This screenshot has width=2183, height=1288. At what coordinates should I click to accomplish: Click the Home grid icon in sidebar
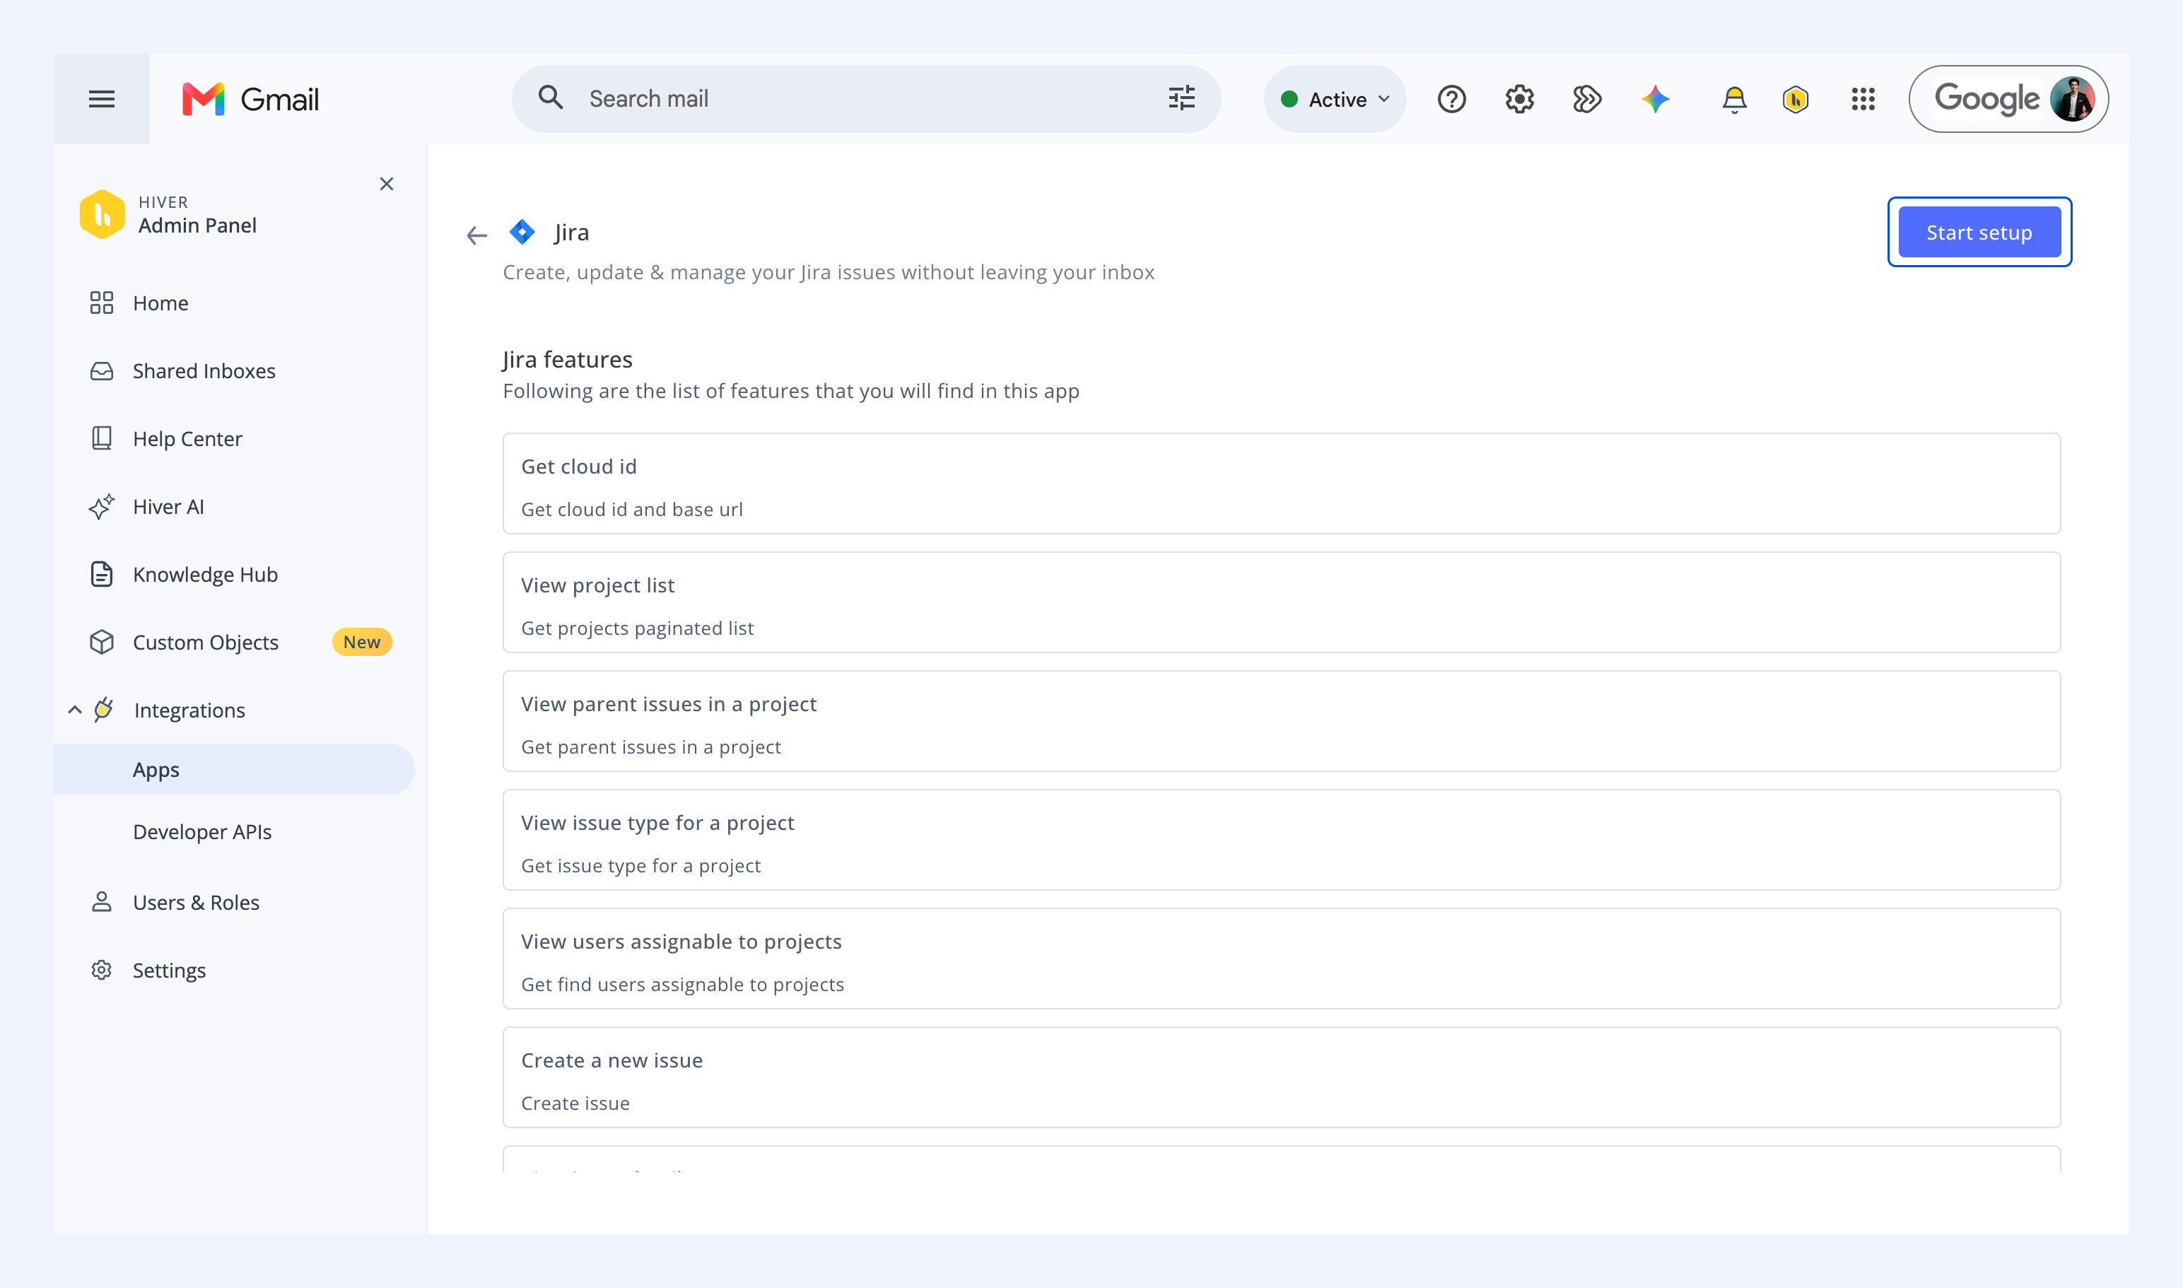click(x=102, y=303)
